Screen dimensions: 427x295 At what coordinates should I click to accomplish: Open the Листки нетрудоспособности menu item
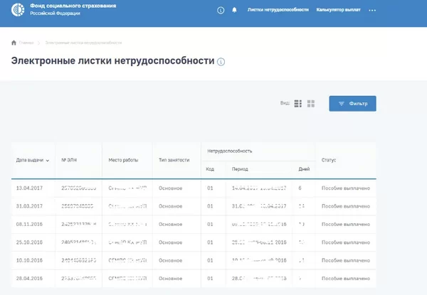(278, 11)
